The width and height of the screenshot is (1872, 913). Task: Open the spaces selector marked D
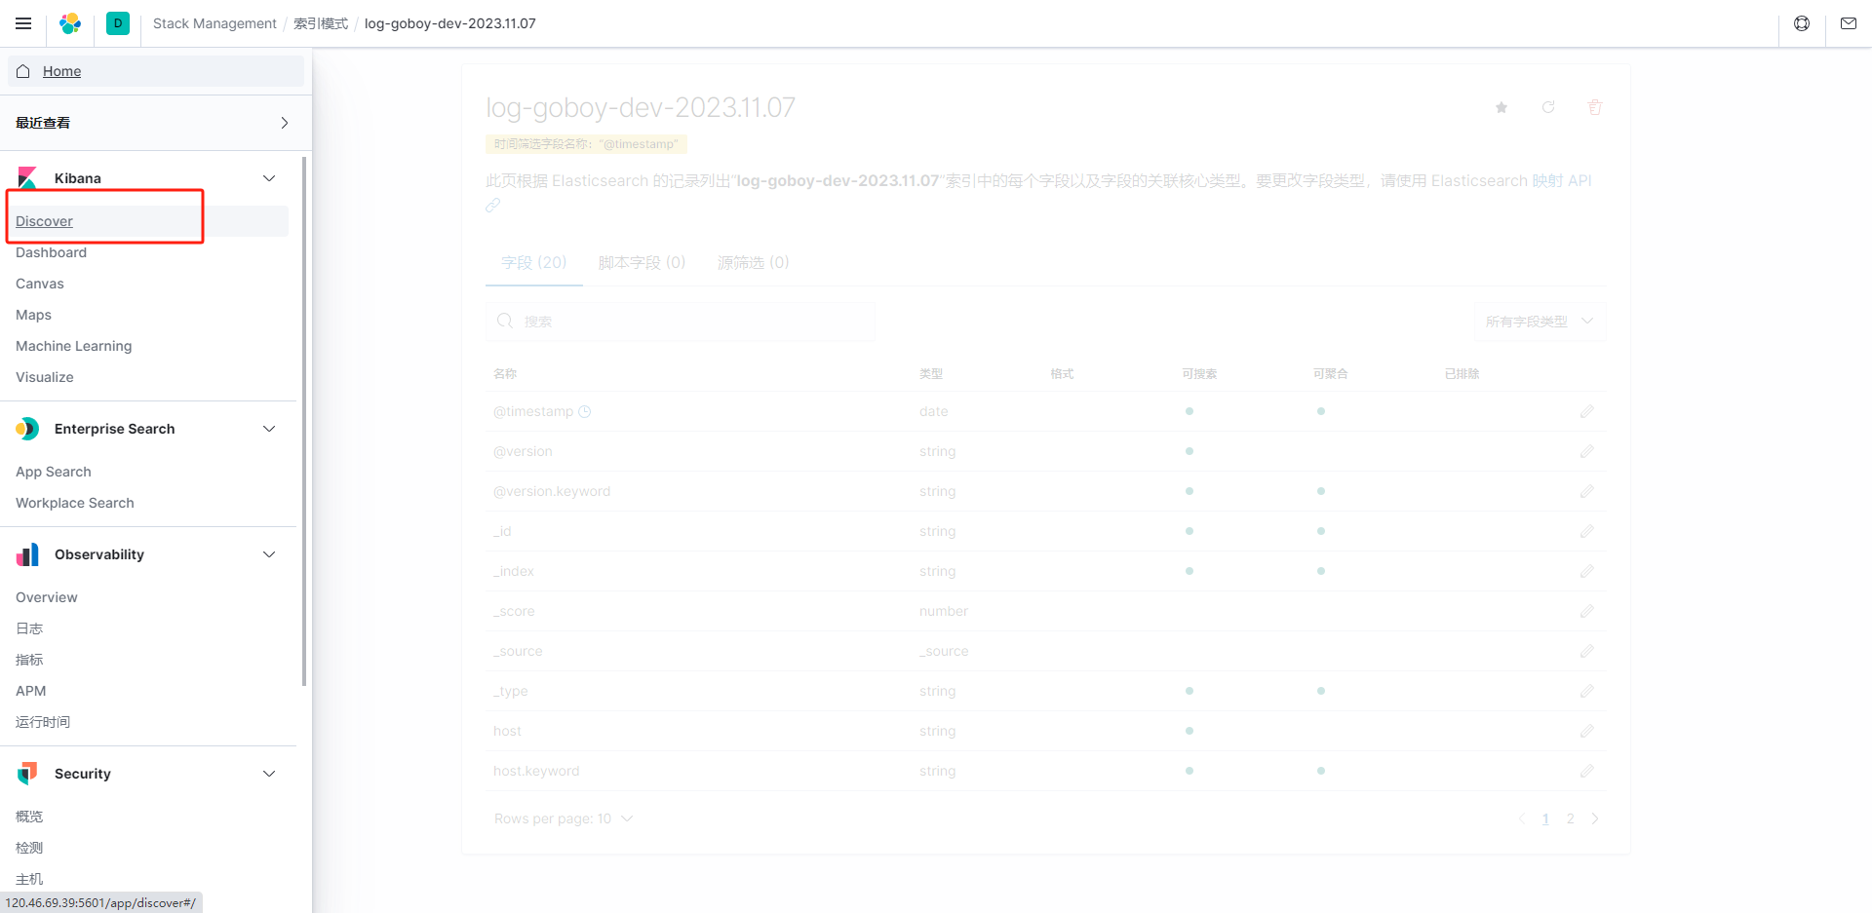117,22
